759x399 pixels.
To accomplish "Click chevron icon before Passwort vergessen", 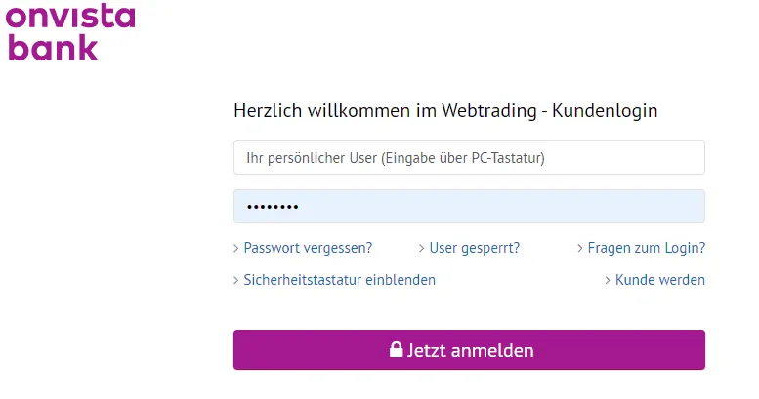I will (236, 249).
